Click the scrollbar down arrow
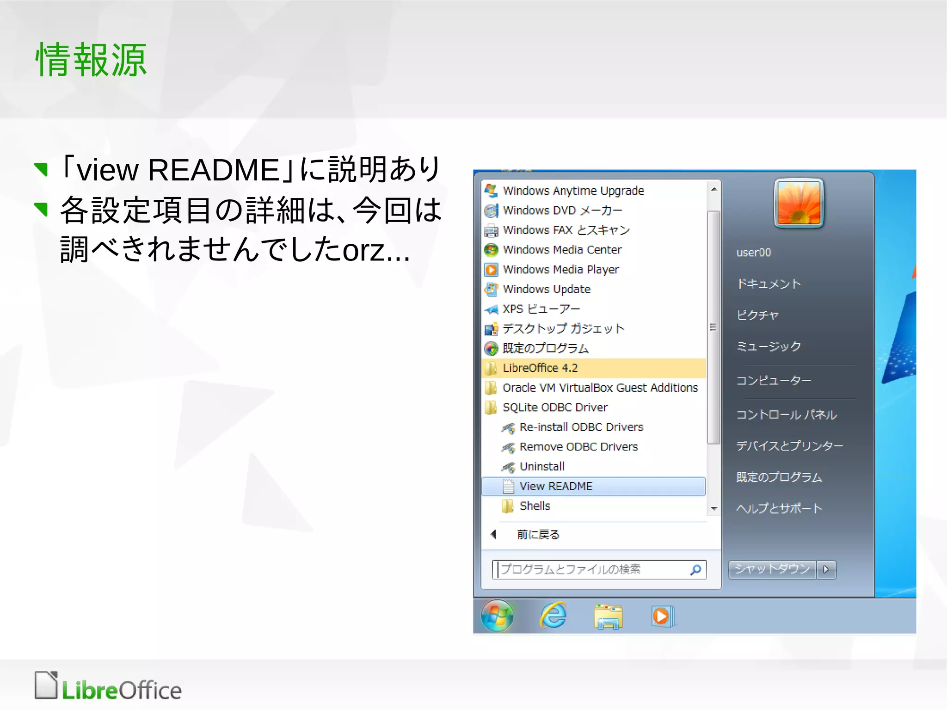The width and height of the screenshot is (947, 710). (714, 509)
